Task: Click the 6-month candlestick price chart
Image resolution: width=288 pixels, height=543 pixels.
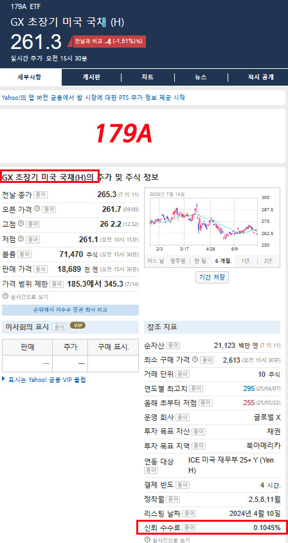Action: click(204, 220)
